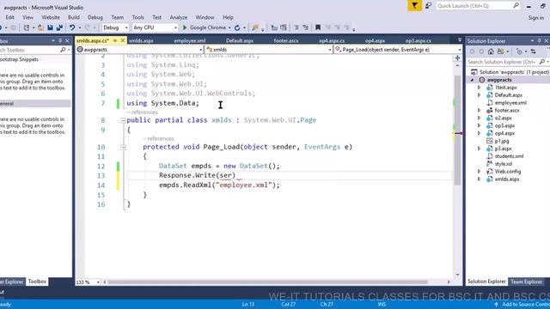The height and width of the screenshot is (309, 550).
Task: Select employee.xml in Solution Explorer
Action: (x=510, y=103)
